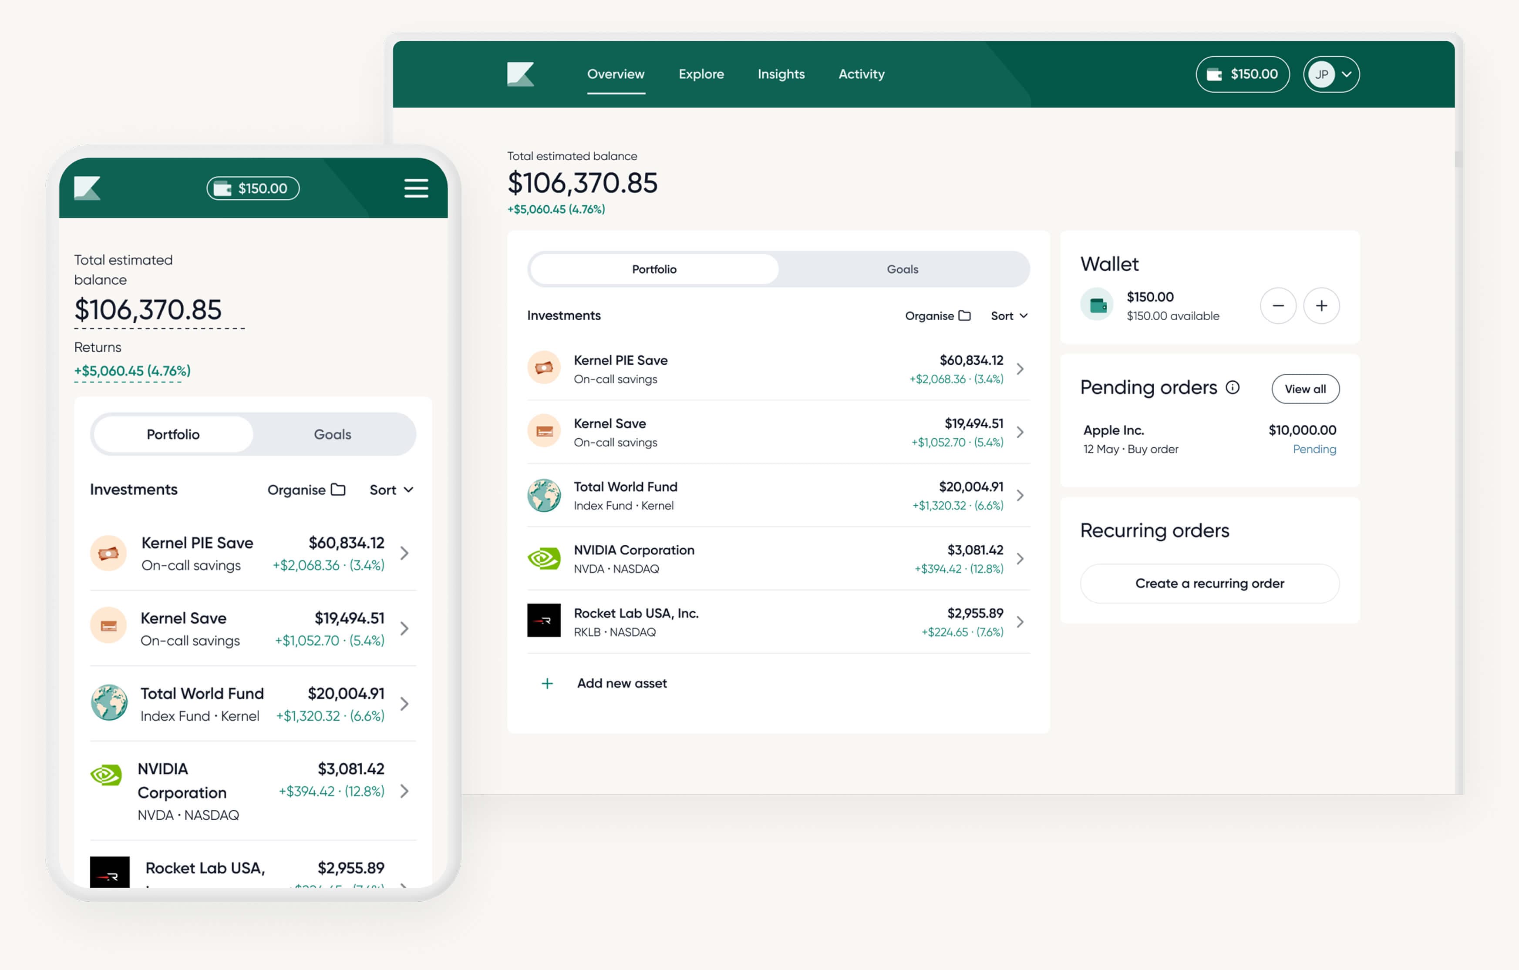Screen dimensions: 1519x970
Task: Open Kernel Save chevron on desktop
Action: tap(1020, 432)
